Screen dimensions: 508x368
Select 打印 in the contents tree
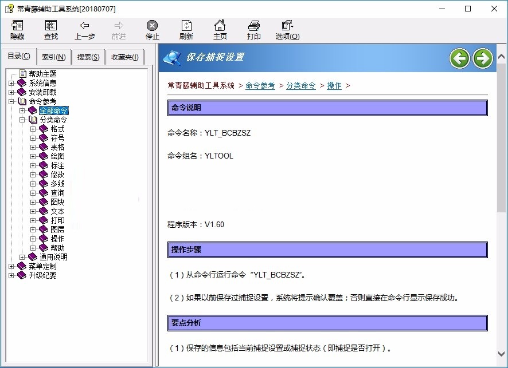pos(58,220)
